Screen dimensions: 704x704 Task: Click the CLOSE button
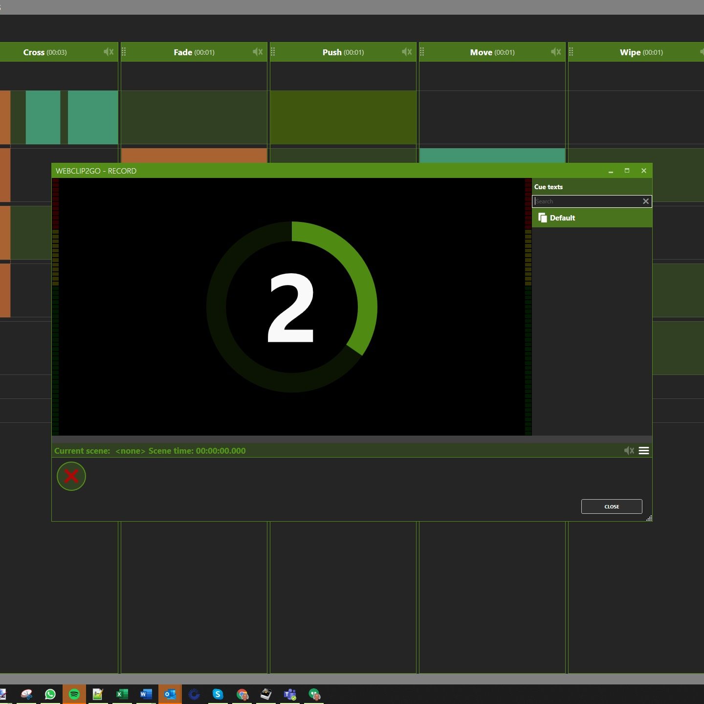(612, 506)
